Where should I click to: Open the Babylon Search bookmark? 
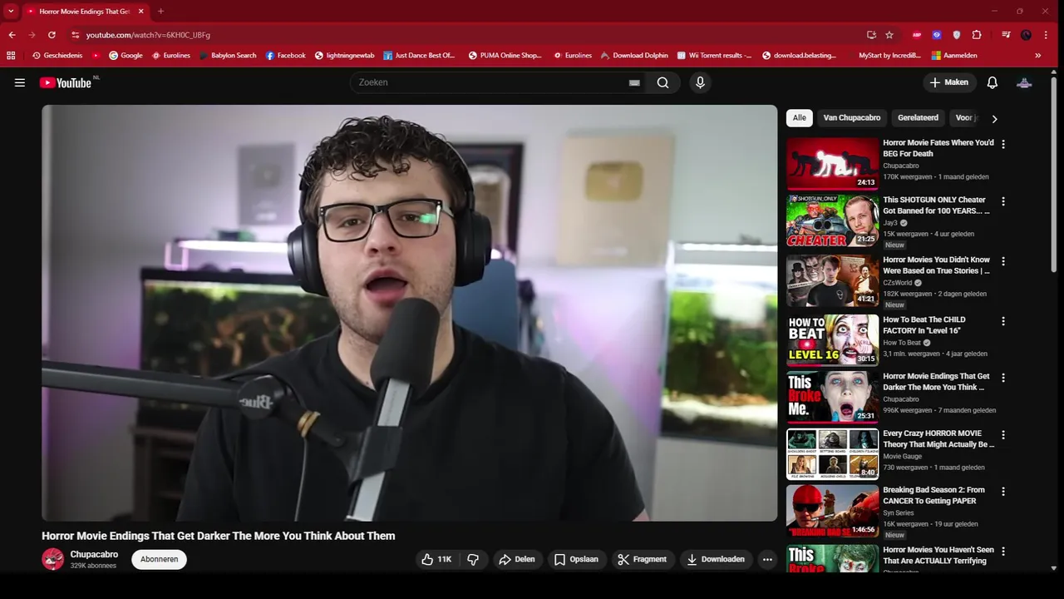pos(228,56)
